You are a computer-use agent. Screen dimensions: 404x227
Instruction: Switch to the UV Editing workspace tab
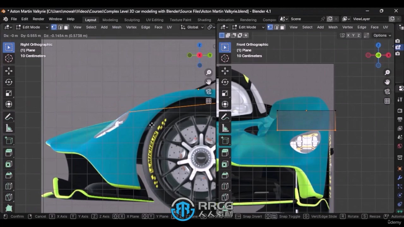click(x=155, y=20)
